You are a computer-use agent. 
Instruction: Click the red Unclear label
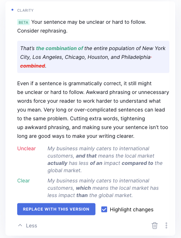click(26, 148)
